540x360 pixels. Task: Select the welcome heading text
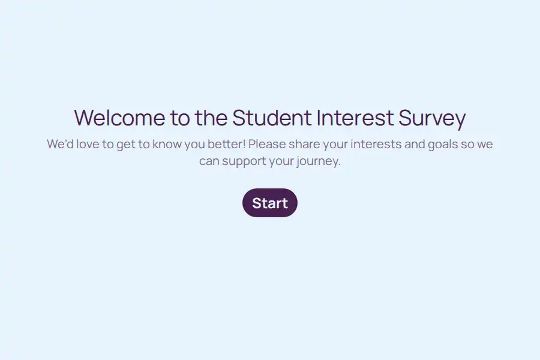(269, 118)
